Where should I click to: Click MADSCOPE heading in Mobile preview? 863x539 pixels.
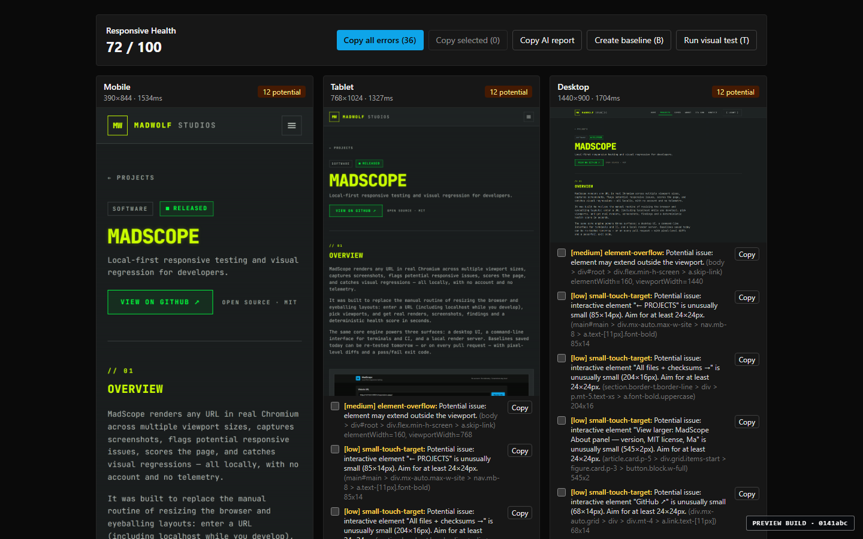(153, 237)
